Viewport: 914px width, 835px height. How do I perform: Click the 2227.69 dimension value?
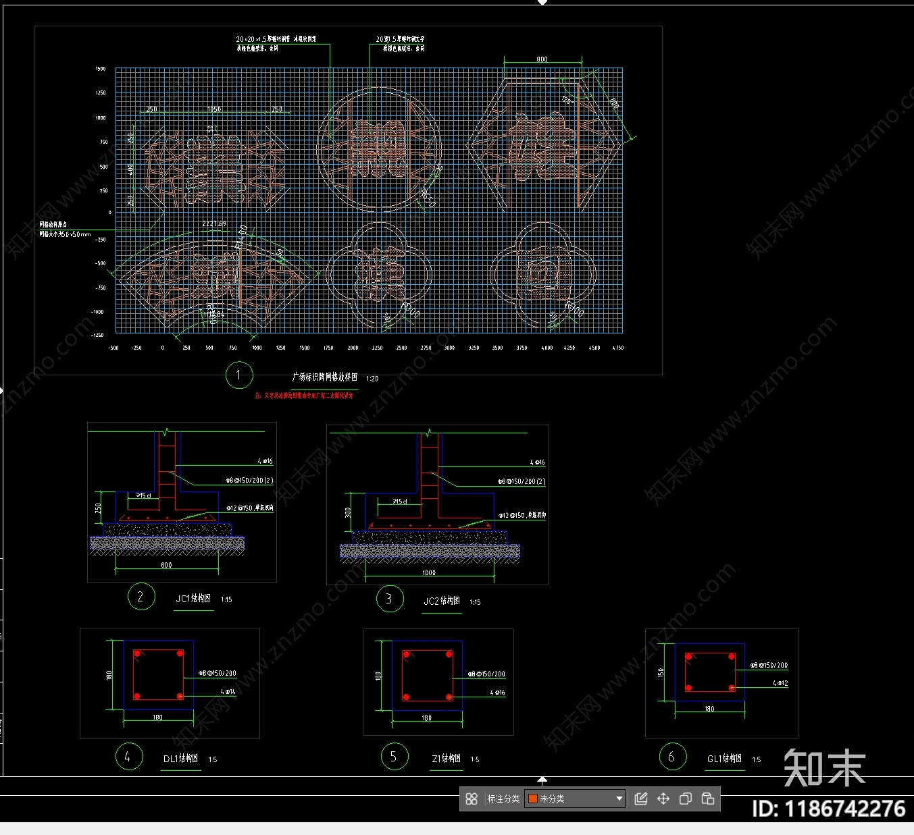click(214, 223)
